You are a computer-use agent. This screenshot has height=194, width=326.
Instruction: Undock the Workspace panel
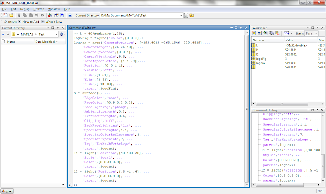click(x=317, y=28)
